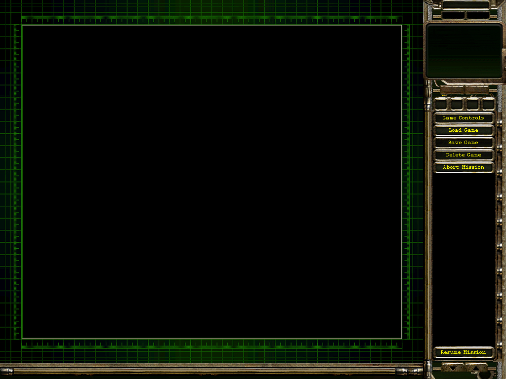The height and width of the screenshot is (379, 506).
Task: Select the Delete Game option
Action: 464,154
